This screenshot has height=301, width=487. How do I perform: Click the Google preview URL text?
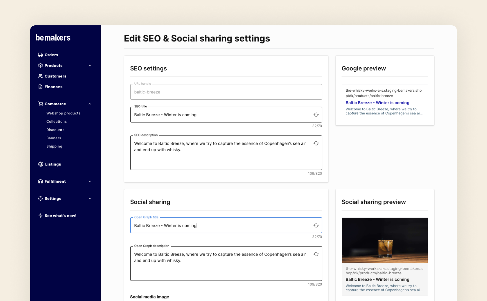tap(383, 93)
